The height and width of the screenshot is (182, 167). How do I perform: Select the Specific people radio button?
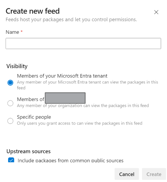pyautogui.click(x=10, y=121)
